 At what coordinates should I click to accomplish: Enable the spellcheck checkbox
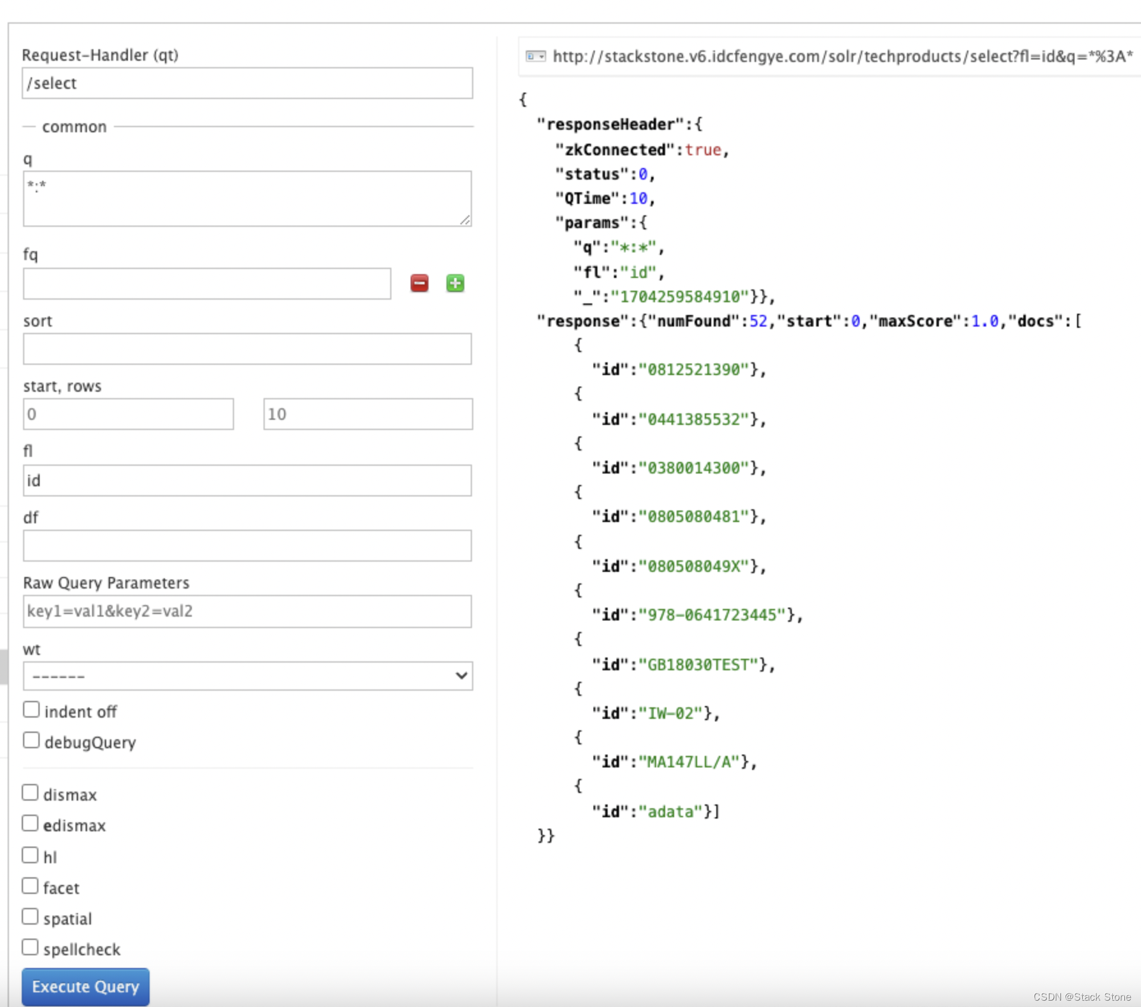(x=30, y=947)
